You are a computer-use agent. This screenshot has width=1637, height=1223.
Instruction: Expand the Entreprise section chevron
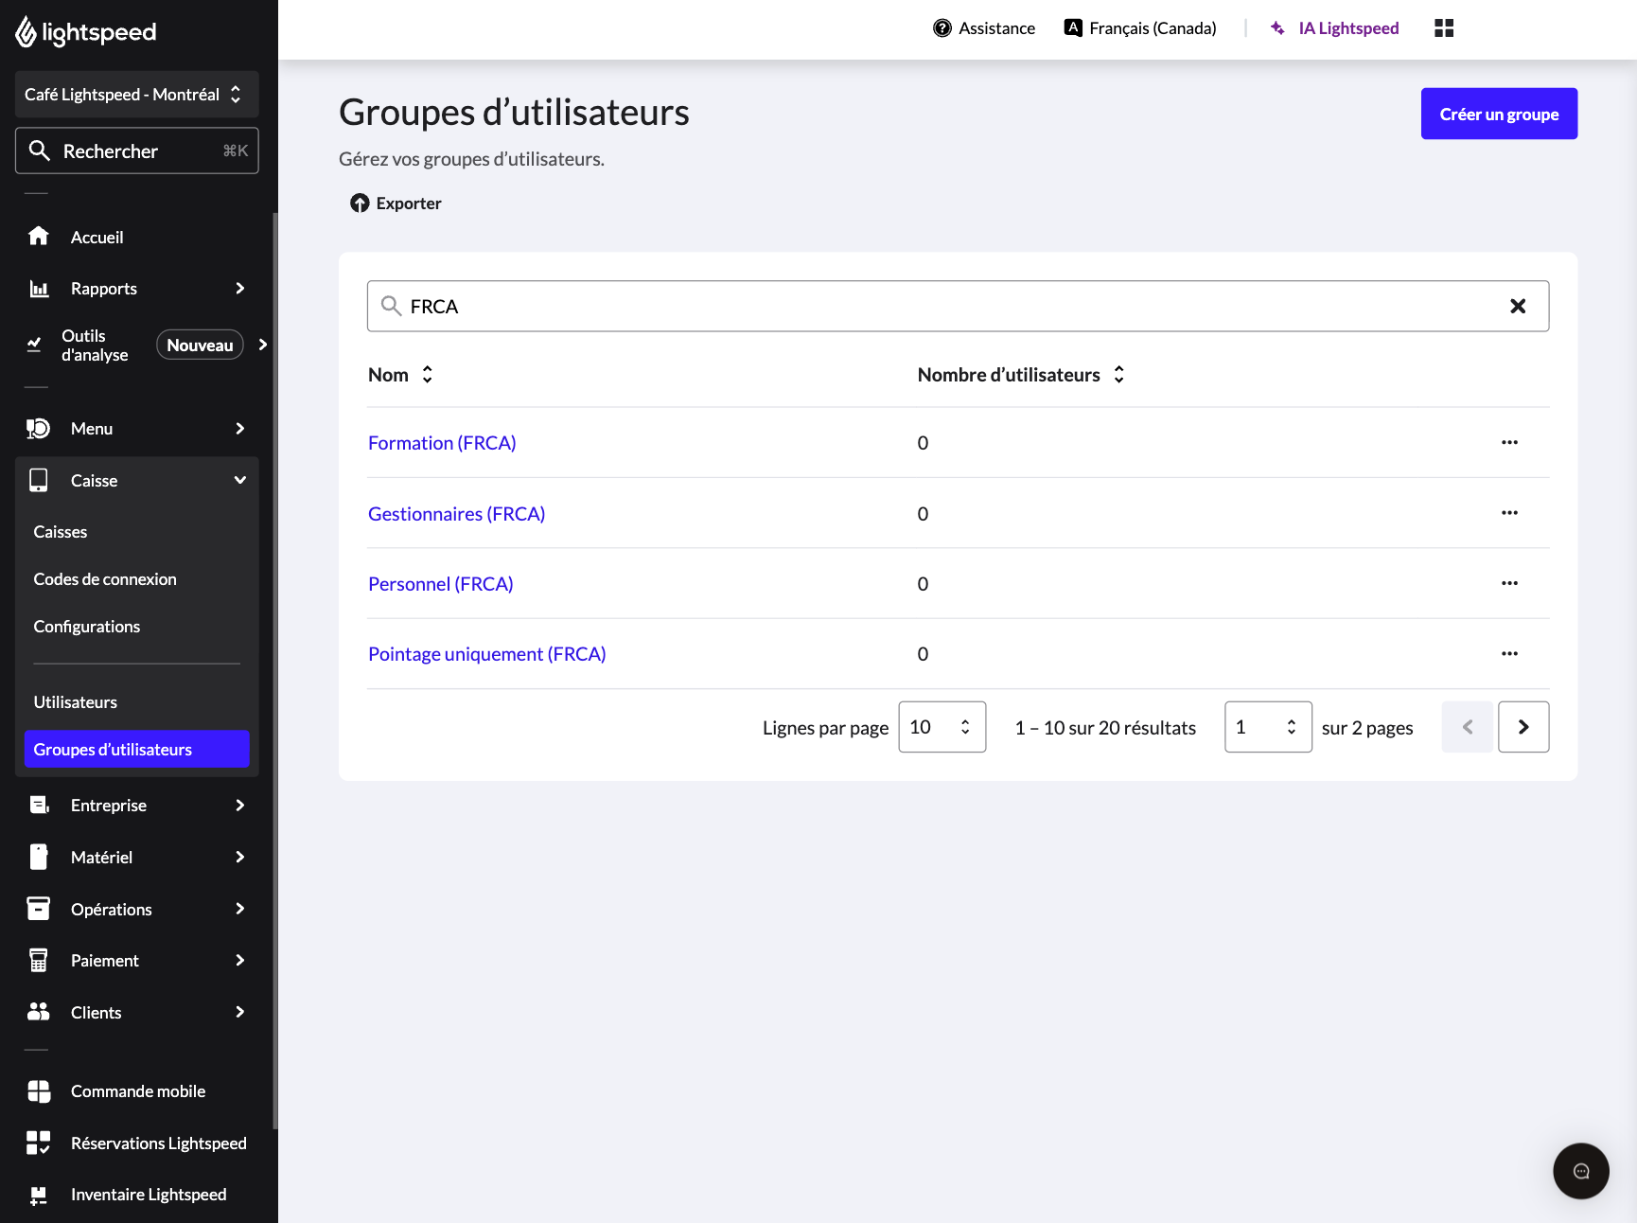(239, 806)
